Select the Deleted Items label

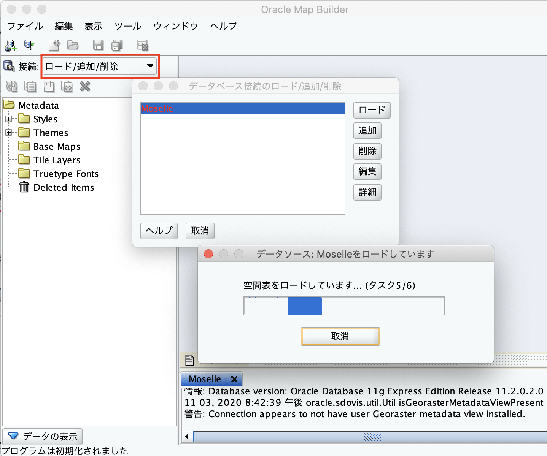64,187
